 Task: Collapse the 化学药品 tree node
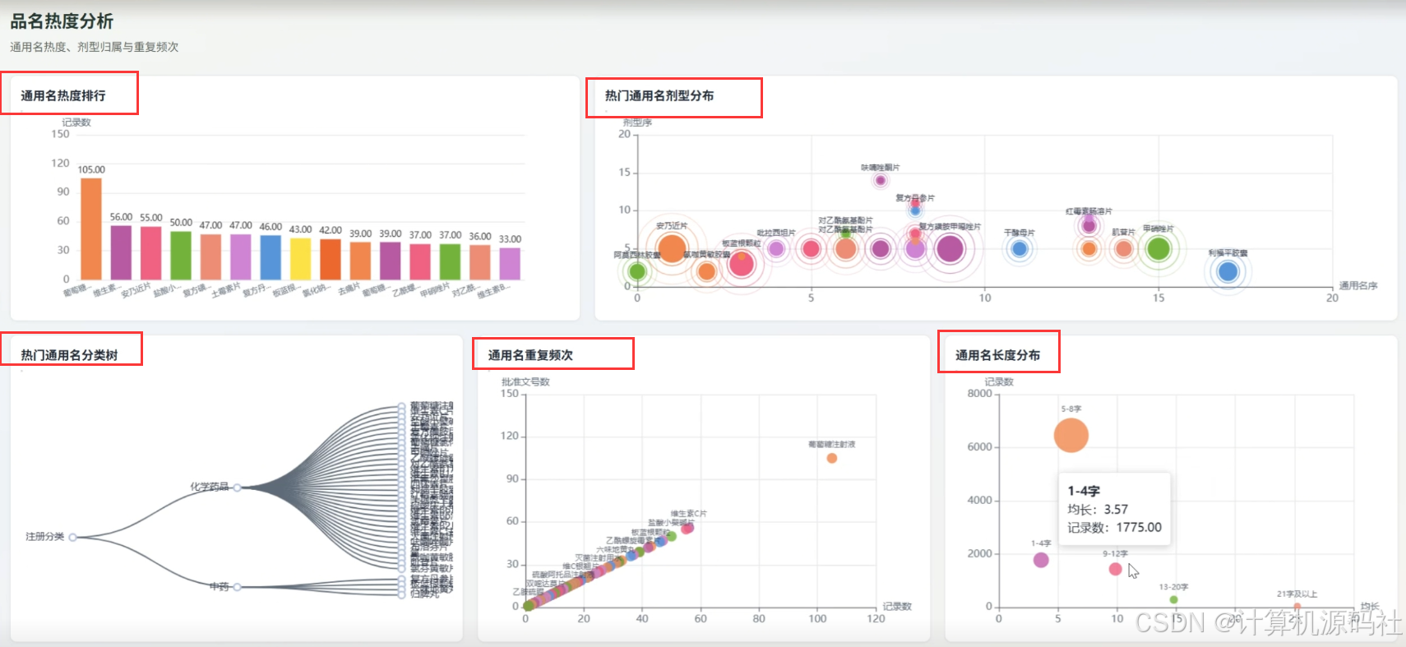237,488
